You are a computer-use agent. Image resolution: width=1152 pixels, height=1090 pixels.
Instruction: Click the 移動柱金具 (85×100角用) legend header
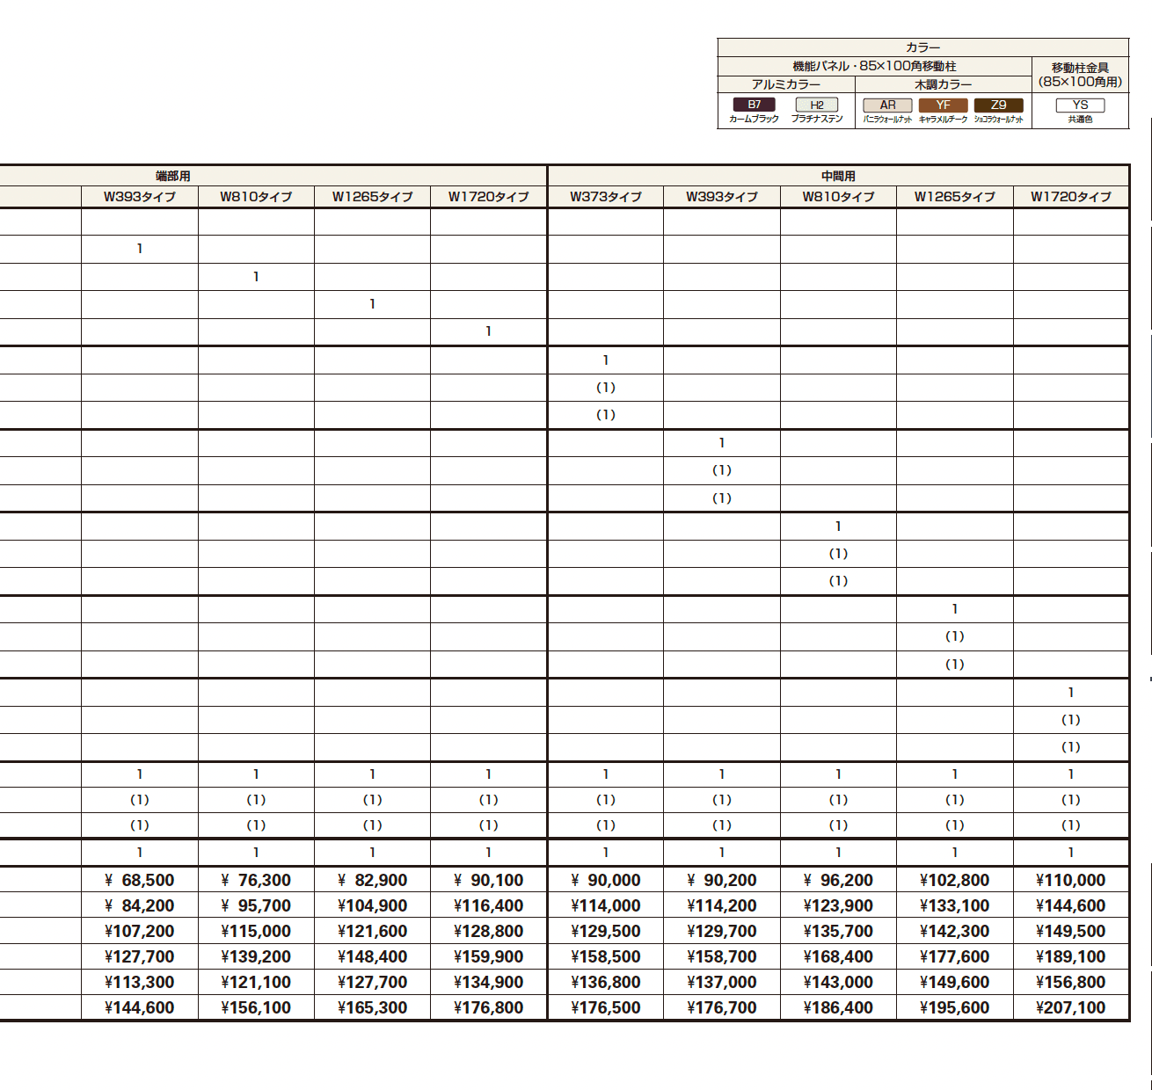pyautogui.click(x=1080, y=75)
